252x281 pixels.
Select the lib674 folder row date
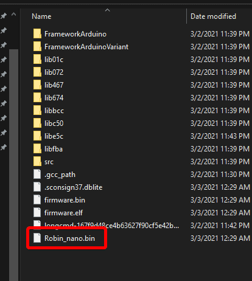pyautogui.click(x=220, y=98)
